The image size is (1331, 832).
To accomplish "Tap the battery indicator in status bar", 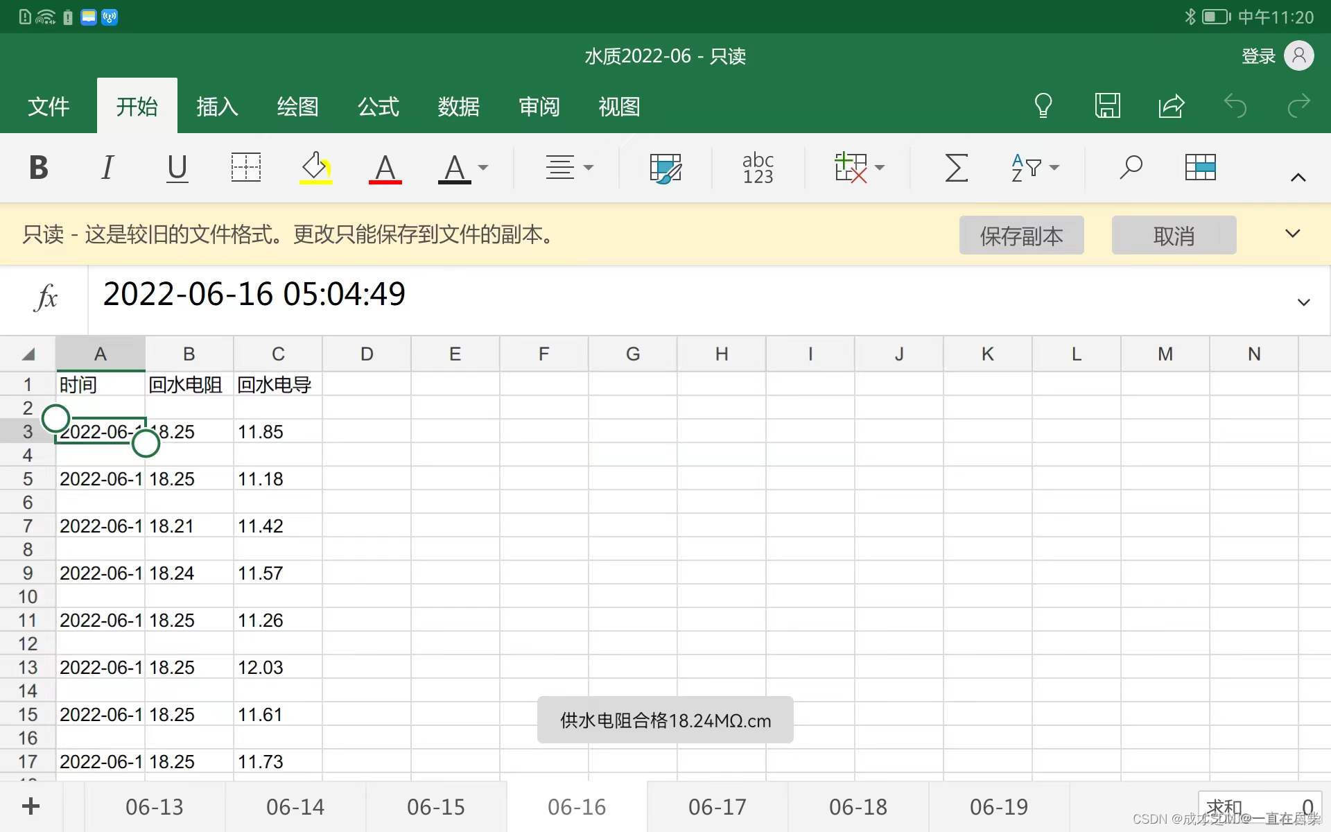I will tap(1216, 17).
